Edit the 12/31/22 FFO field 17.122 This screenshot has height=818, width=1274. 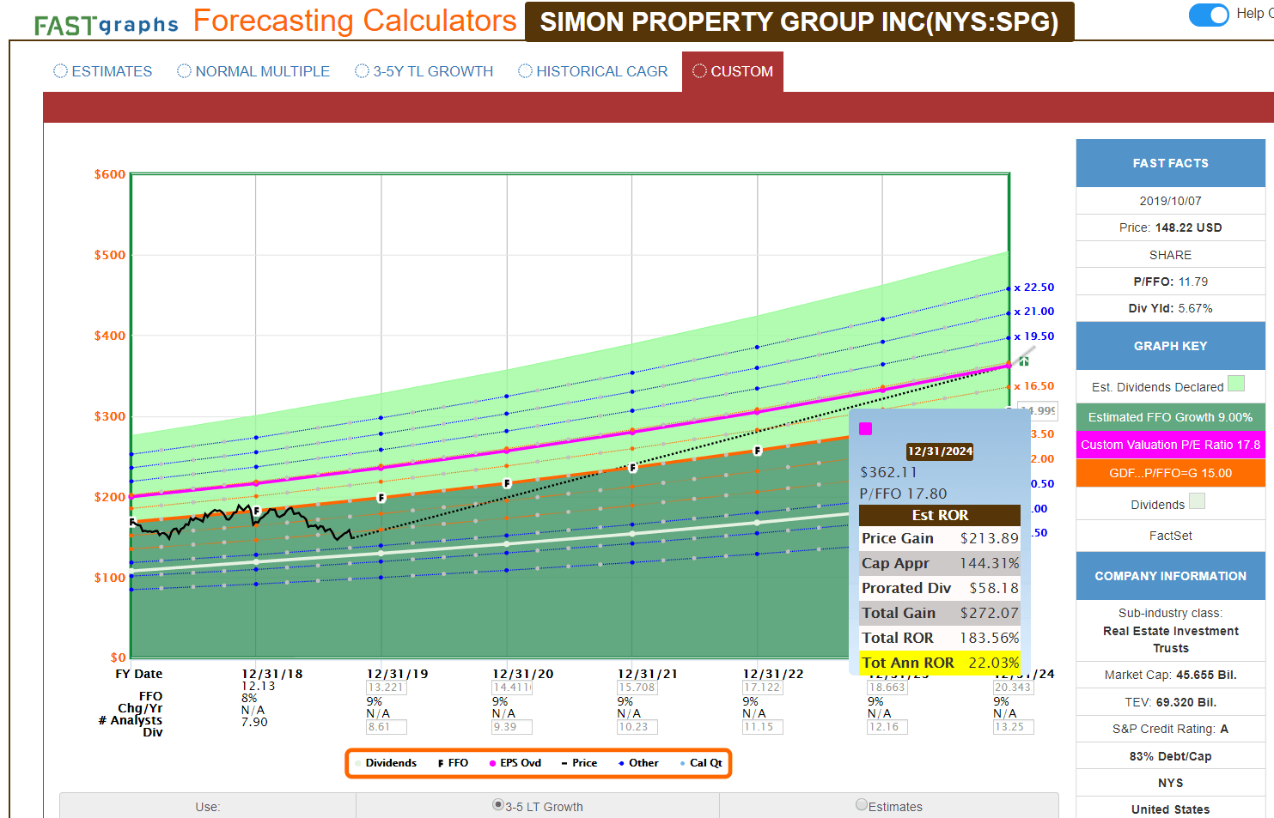tap(762, 688)
